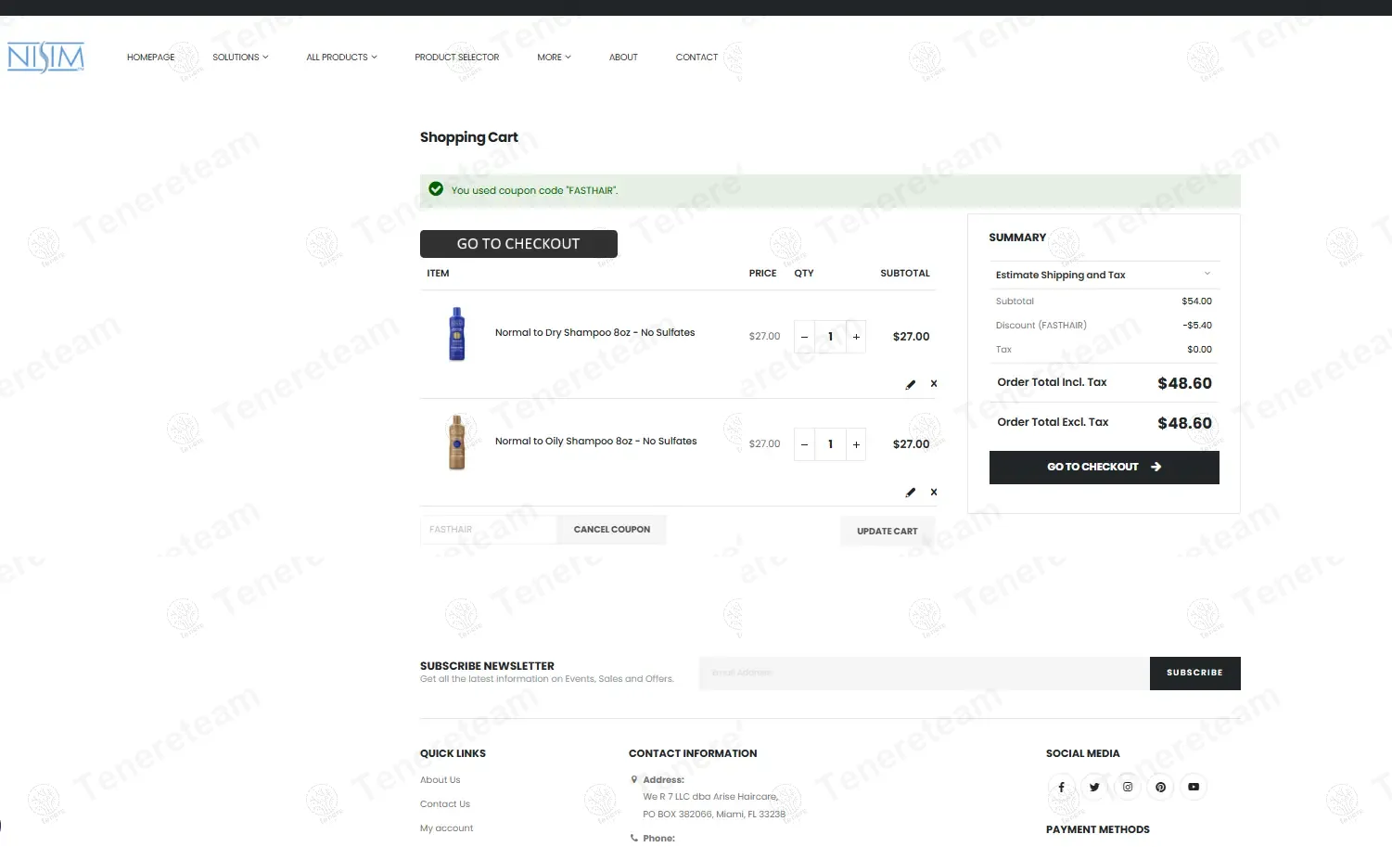Open the YouTube social media icon
This screenshot has width=1392, height=847.
point(1194,787)
